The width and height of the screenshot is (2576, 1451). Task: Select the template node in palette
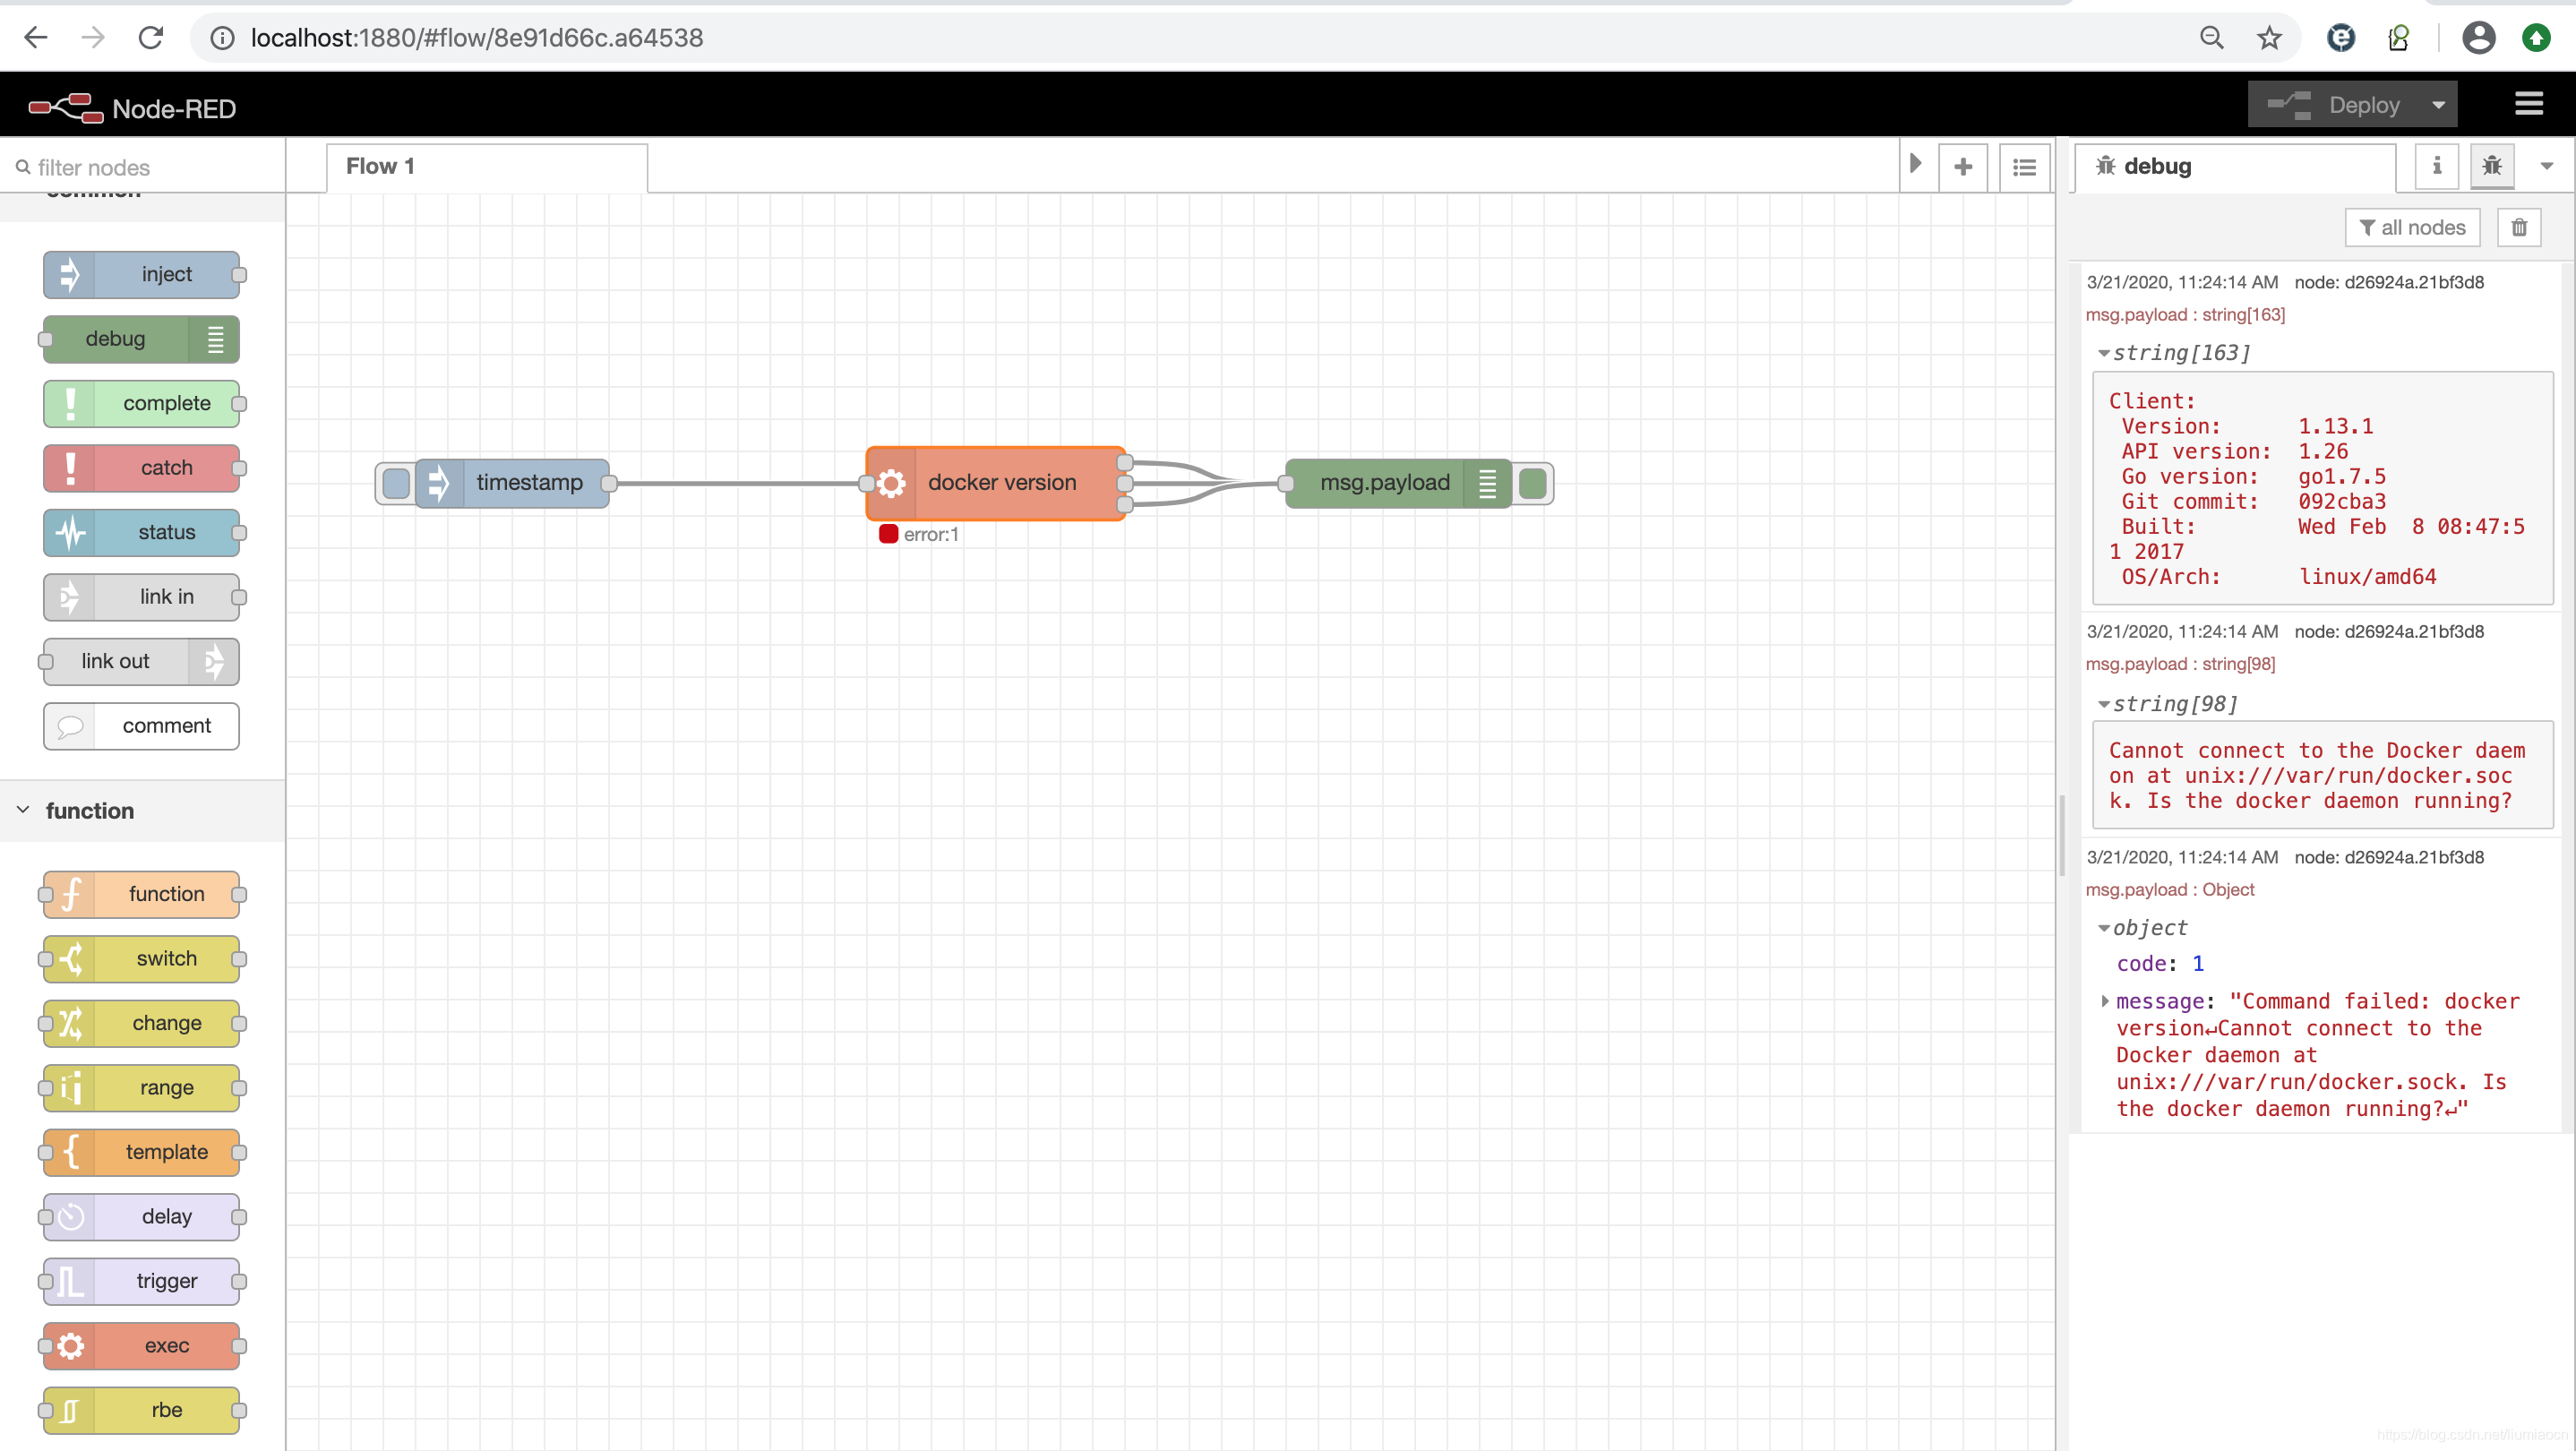(142, 1152)
